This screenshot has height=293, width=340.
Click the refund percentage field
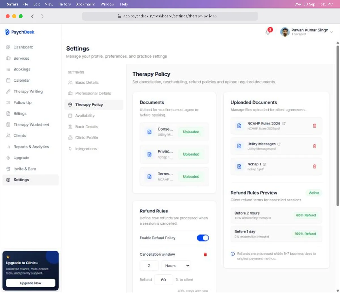[x=163, y=280]
